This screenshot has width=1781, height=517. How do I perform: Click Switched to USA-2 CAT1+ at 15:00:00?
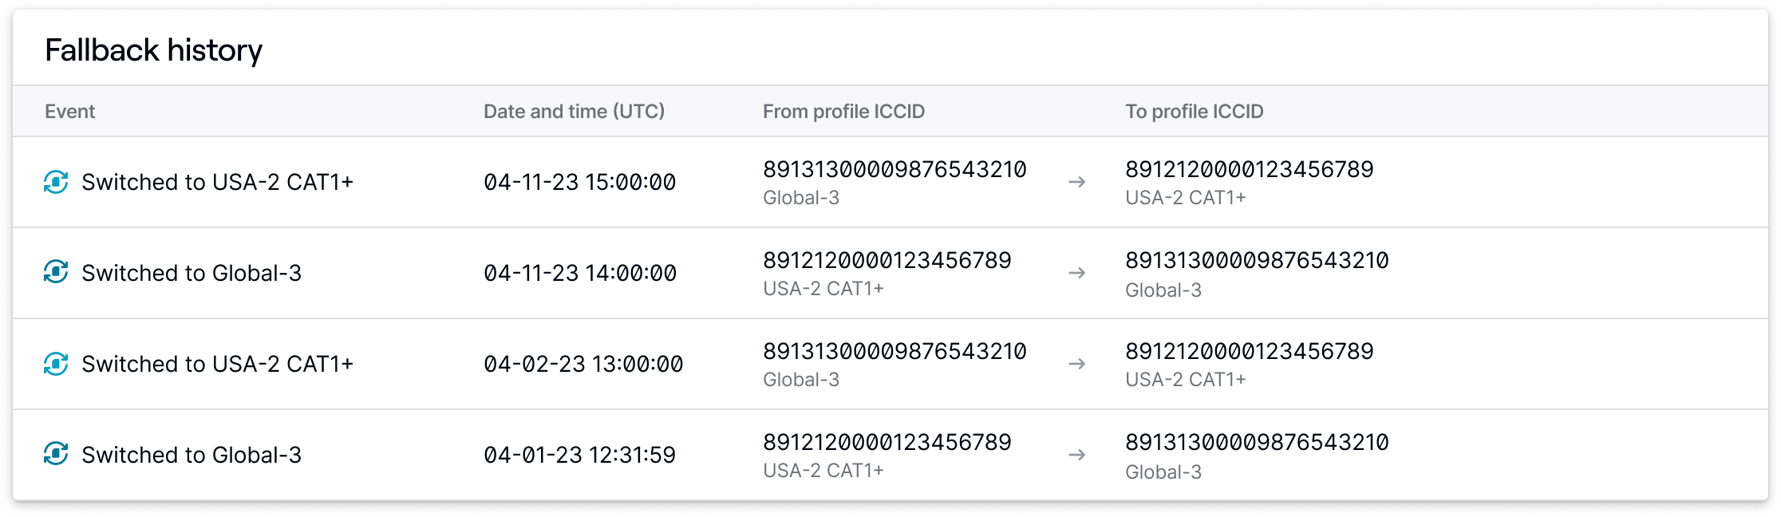(217, 182)
